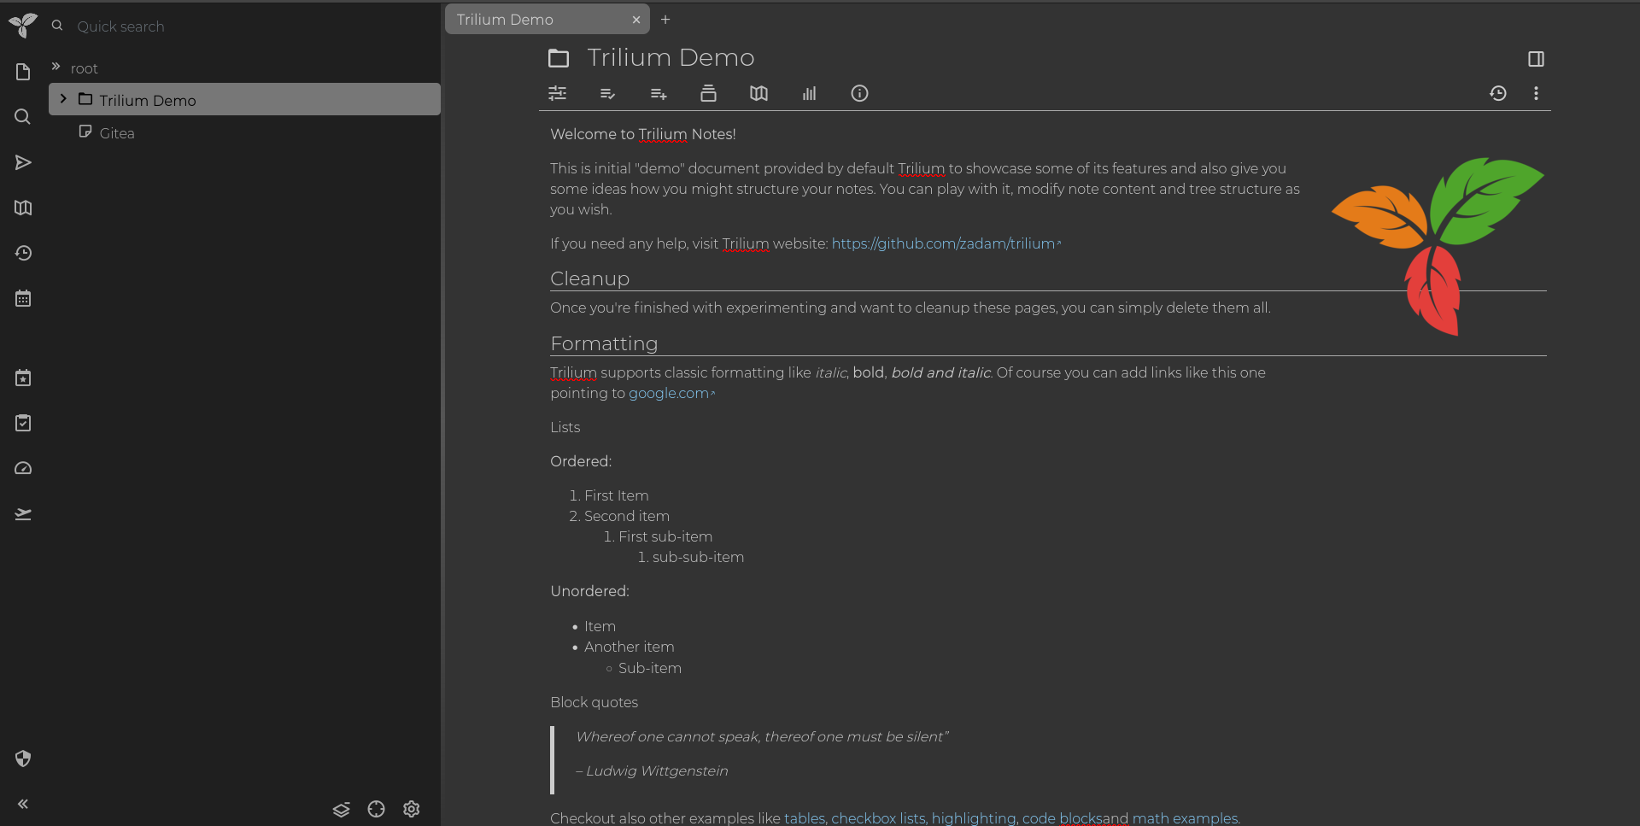The width and height of the screenshot is (1640, 826).
Task: Open the collection properties ribbon tab
Action: [x=708, y=93]
